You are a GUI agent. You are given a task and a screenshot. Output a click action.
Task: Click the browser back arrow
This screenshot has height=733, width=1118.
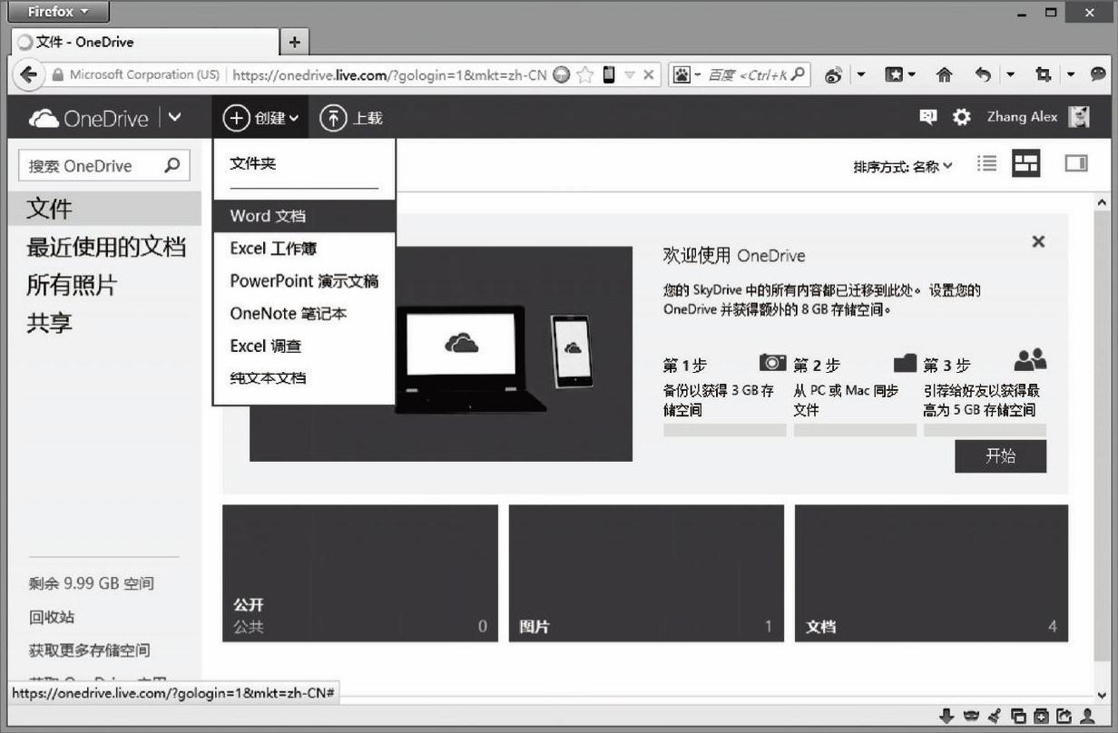30,75
